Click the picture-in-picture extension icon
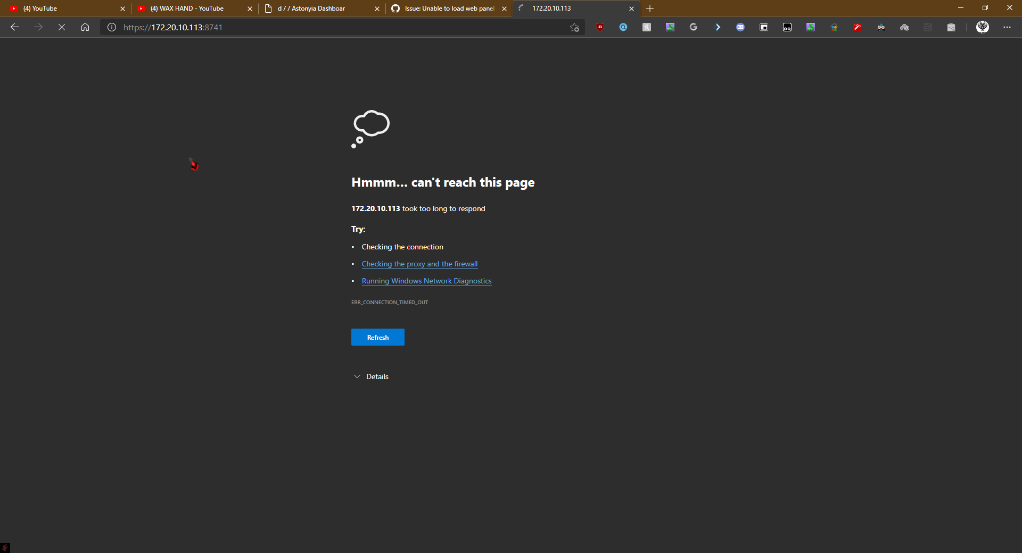Viewport: 1022px width, 553px height. 763,27
